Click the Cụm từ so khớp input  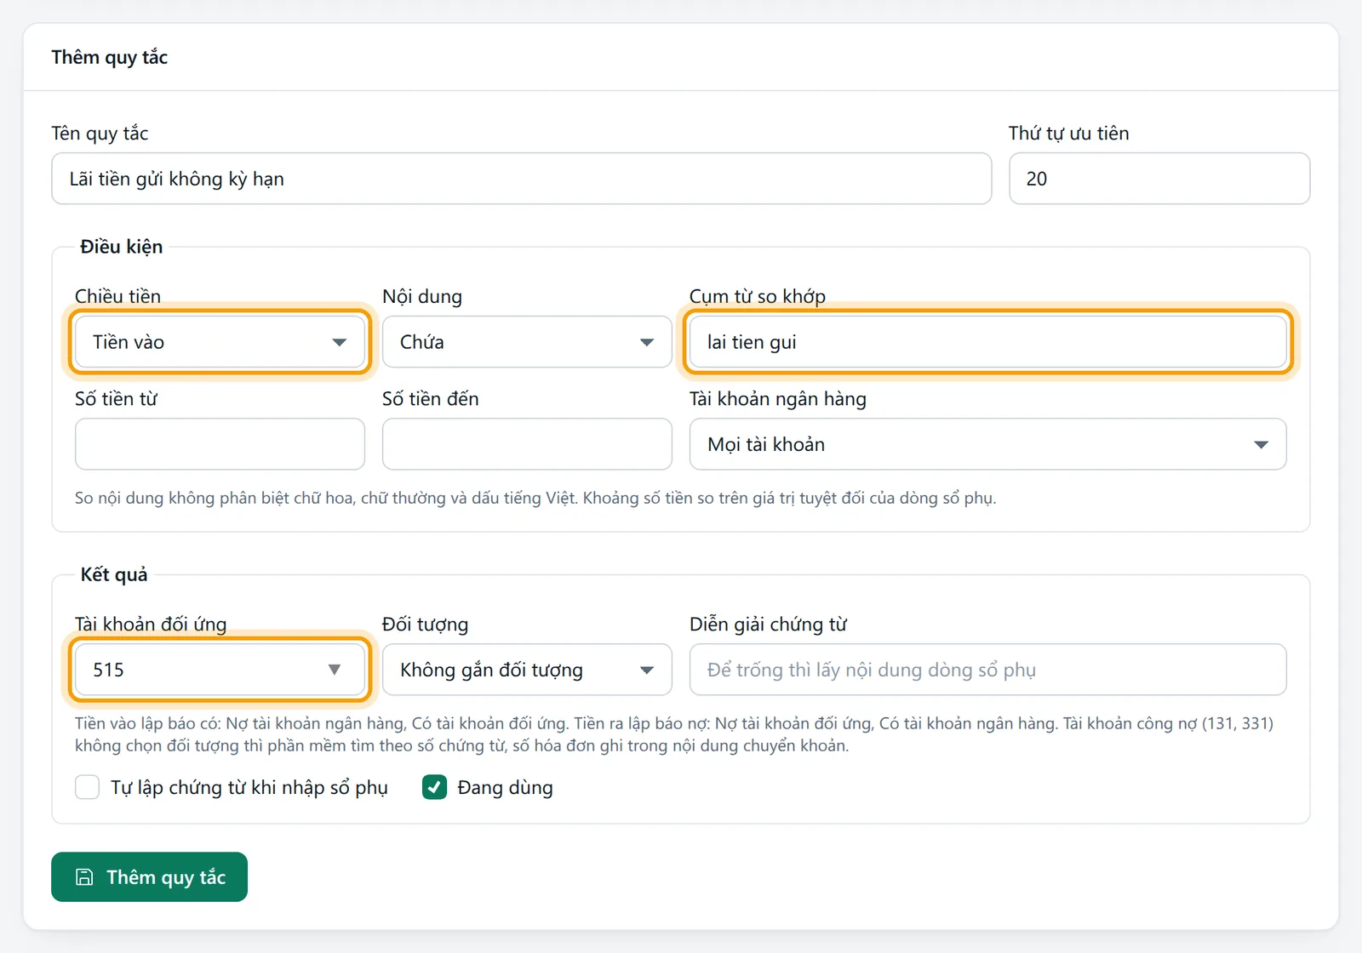click(x=987, y=342)
